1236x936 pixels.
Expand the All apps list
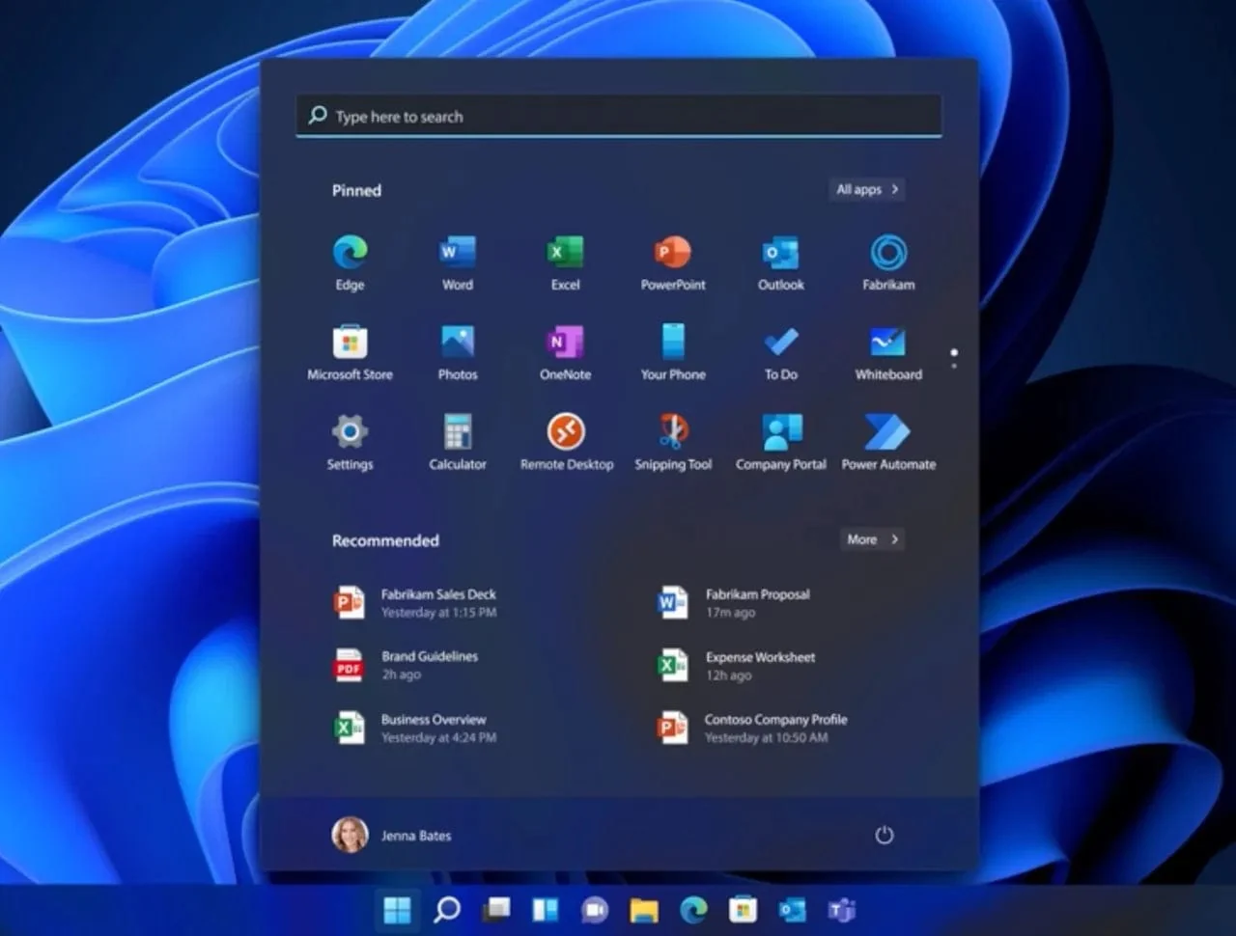tap(866, 189)
